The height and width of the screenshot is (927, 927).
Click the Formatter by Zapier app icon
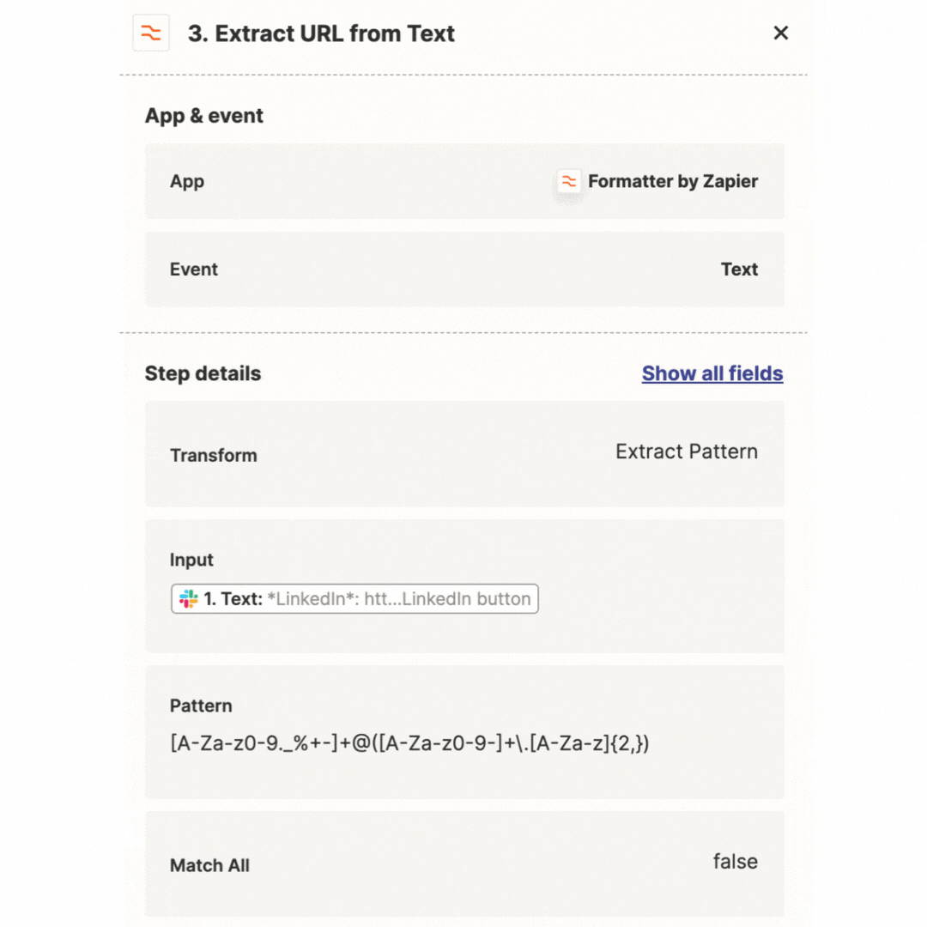coord(568,181)
